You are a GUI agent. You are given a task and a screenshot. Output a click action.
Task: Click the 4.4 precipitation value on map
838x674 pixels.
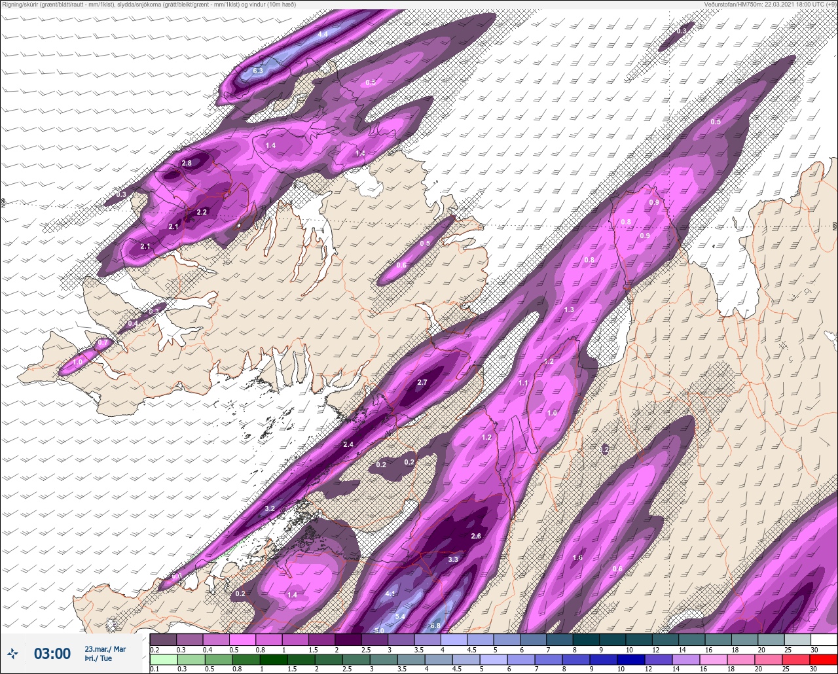[x=322, y=34]
